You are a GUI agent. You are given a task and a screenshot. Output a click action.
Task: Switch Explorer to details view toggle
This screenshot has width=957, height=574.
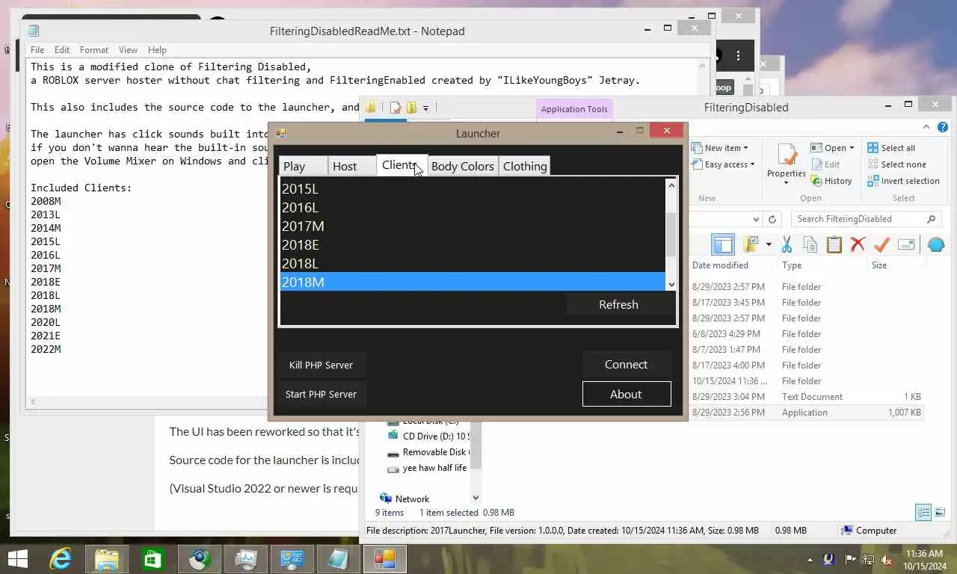(923, 513)
